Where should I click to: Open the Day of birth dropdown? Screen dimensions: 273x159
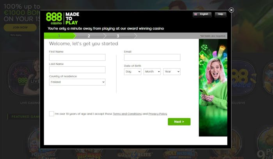[x=133, y=72]
